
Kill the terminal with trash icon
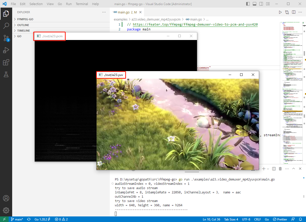tap(280, 169)
